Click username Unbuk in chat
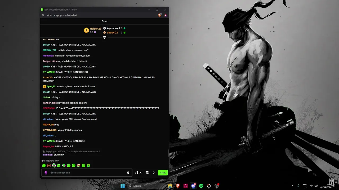Screen dimensions: 339x190 47,97
